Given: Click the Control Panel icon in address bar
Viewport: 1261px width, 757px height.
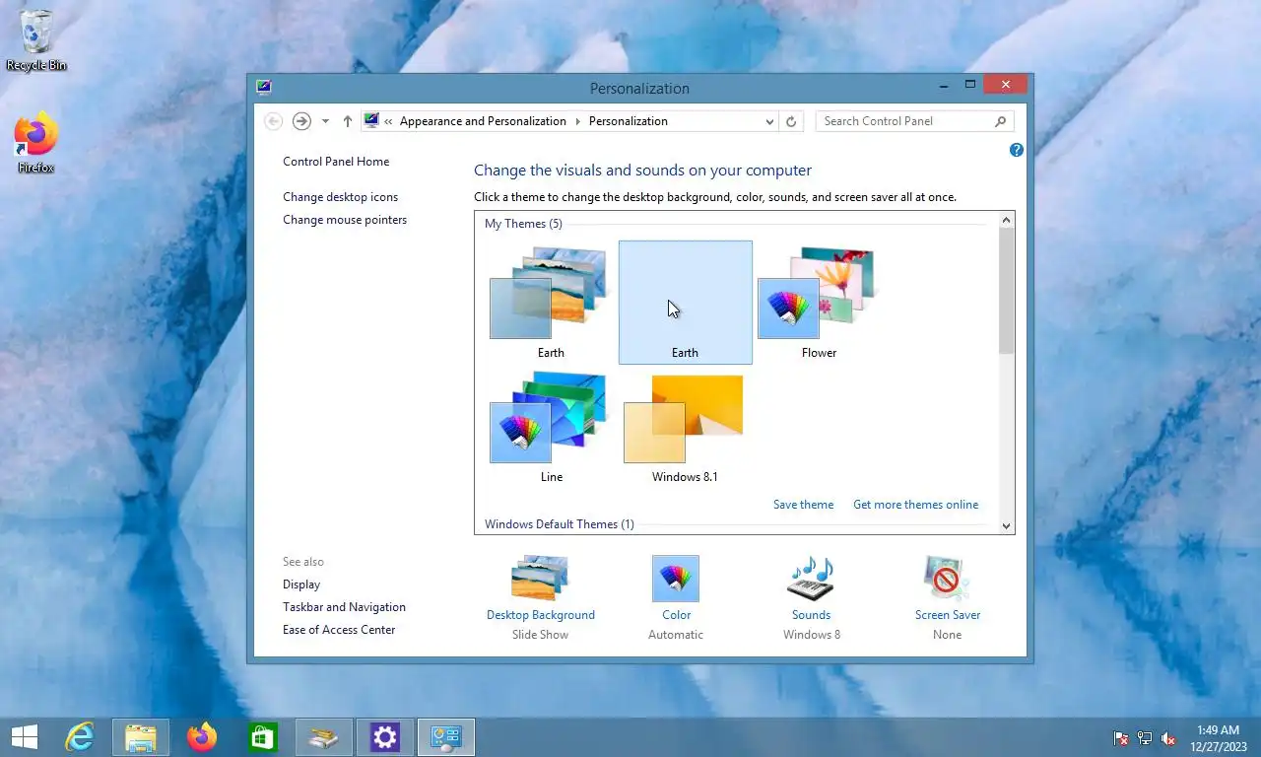Looking at the screenshot, I should click(371, 121).
